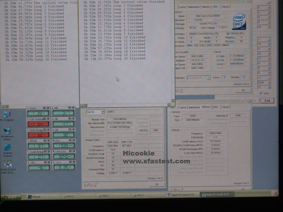Close the FSB Termination voltage panel
This screenshot has height=212, width=283.
(x=48, y=119)
